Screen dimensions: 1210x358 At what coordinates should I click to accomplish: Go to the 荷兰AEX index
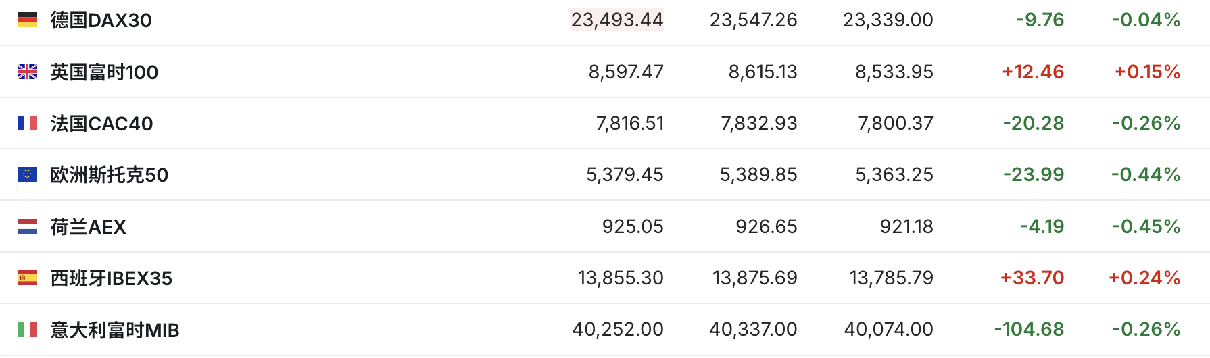pyautogui.click(x=88, y=227)
